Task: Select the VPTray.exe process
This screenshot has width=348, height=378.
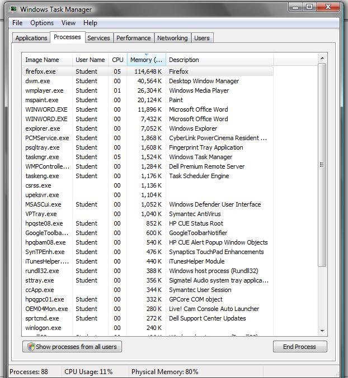Action: pyautogui.click(x=148, y=214)
